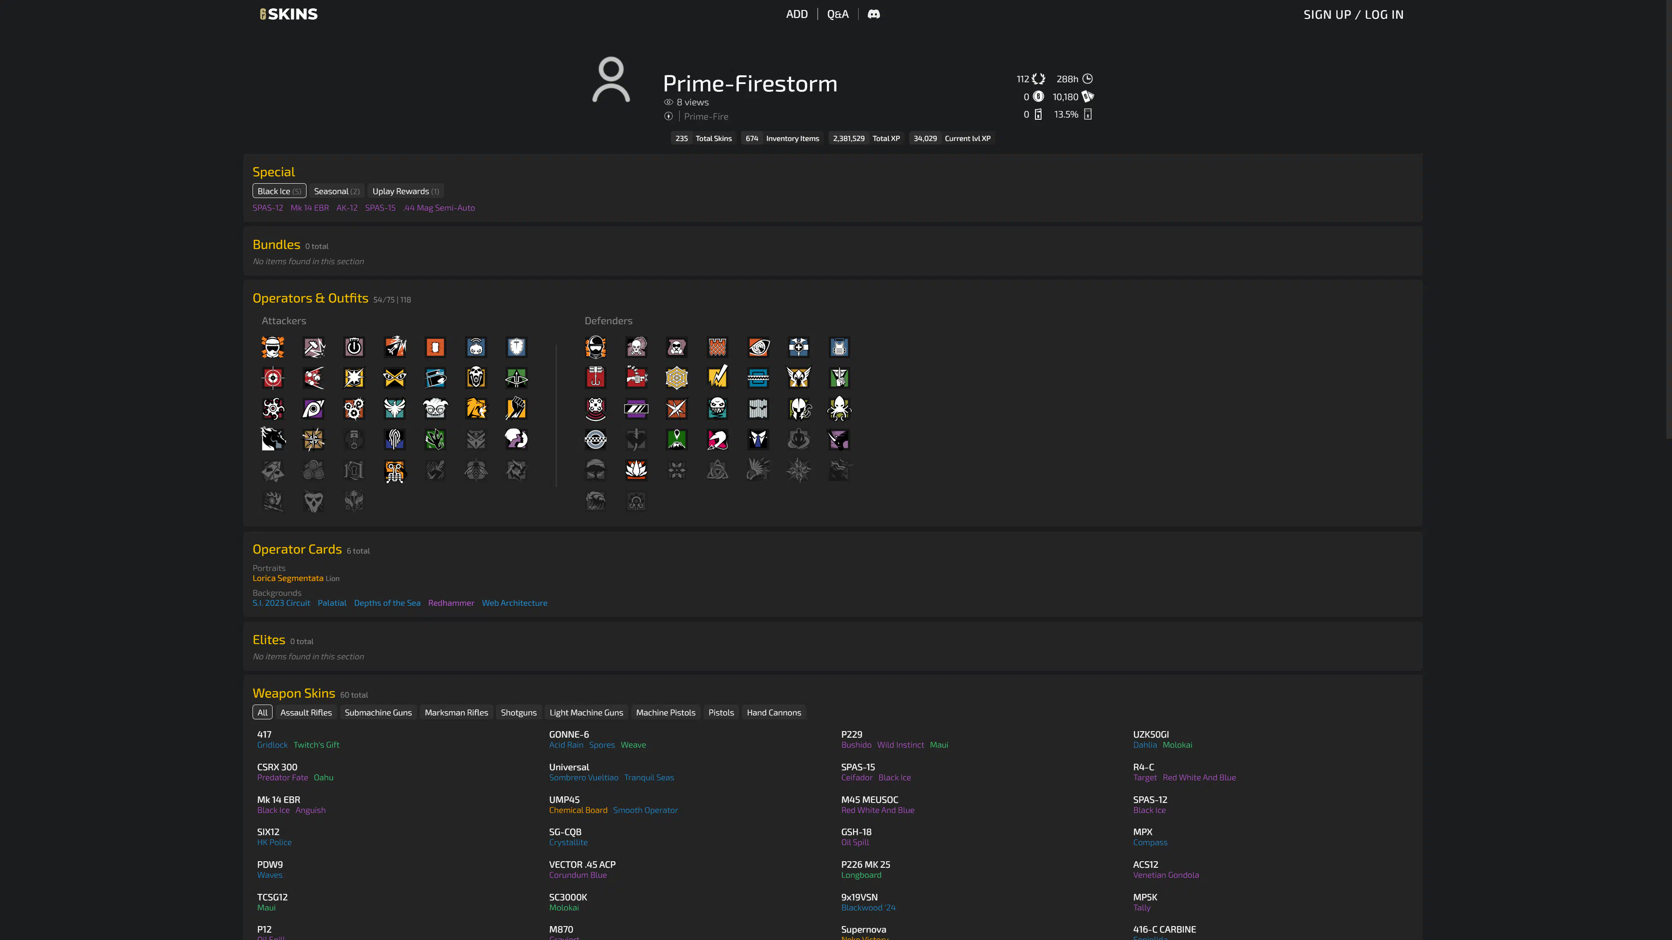
Task: Open the Mk 14 EBR Black Ice special link
Action: pyautogui.click(x=310, y=208)
